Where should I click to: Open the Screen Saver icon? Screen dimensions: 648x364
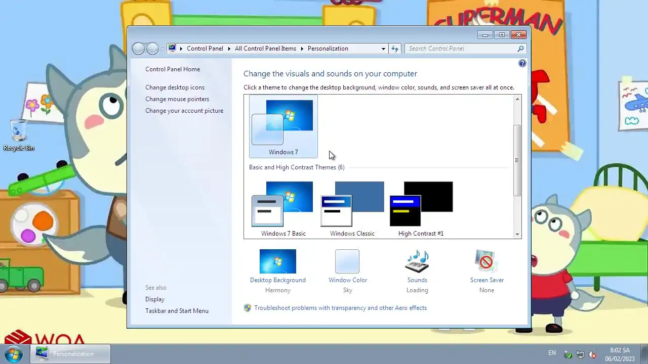point(487,261)
